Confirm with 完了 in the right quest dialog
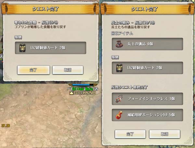 coord(130,134)
